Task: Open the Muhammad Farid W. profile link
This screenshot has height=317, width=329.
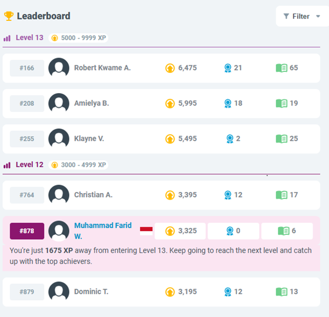Action: tap(103, 231)
